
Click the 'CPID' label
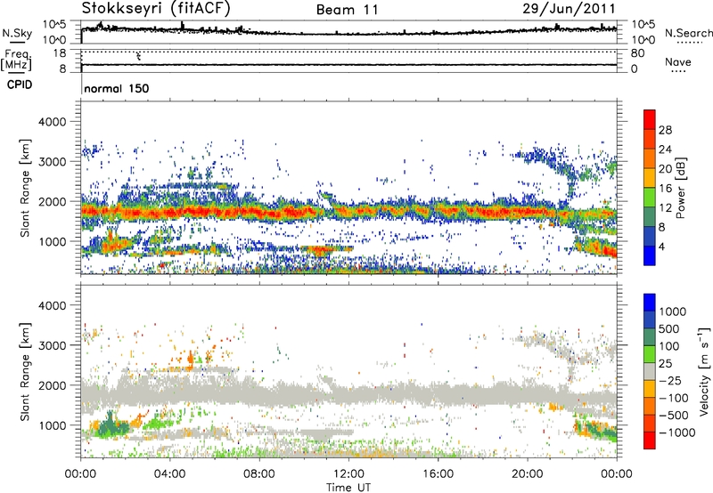click(x=20, y=85)
